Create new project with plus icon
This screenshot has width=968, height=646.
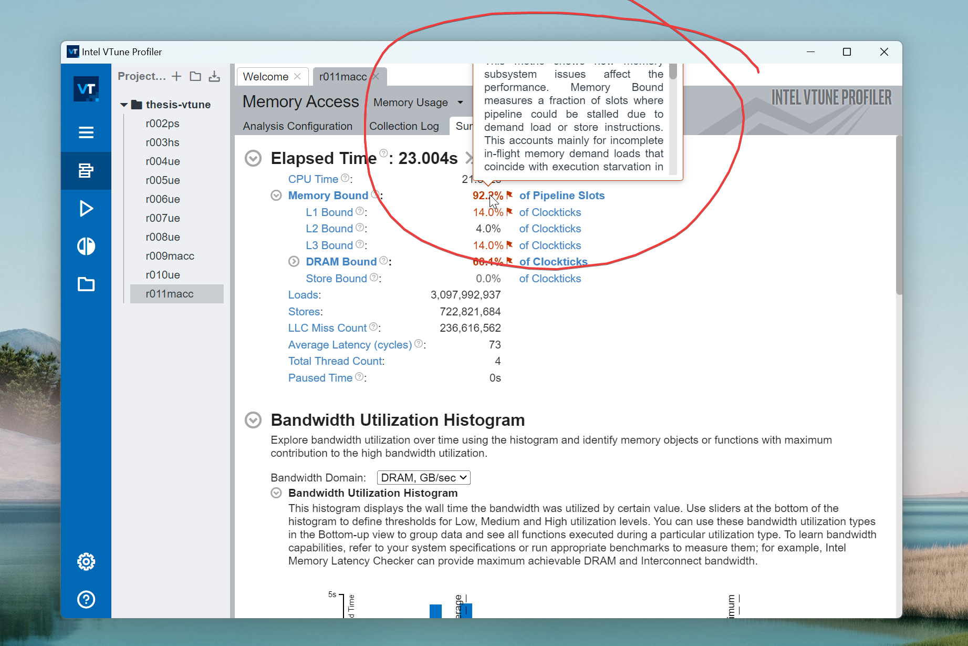176,76
